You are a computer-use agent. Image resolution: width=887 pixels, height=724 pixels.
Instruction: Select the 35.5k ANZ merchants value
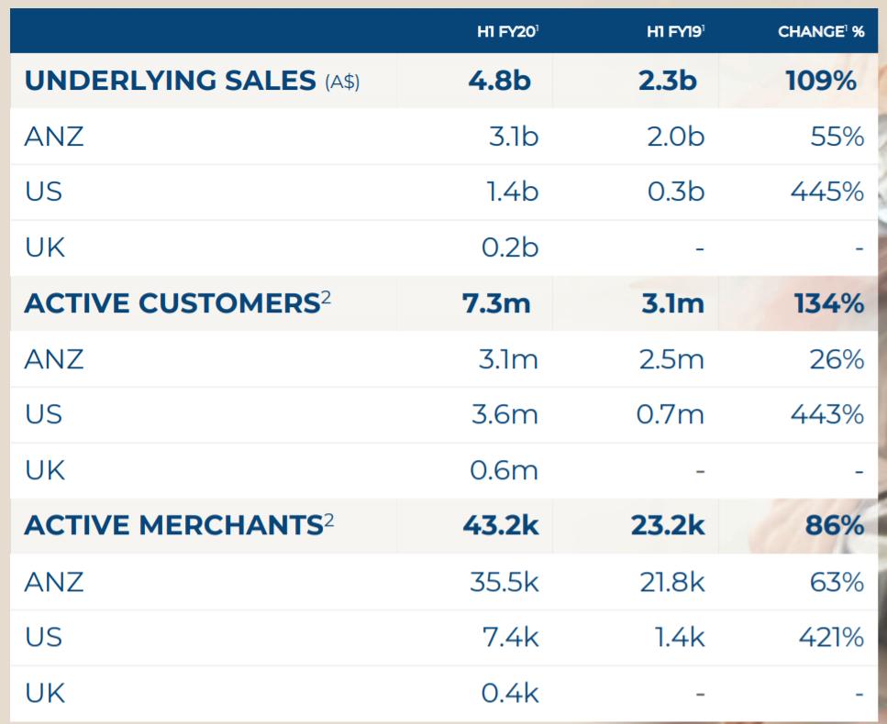[x=504, y=582]
